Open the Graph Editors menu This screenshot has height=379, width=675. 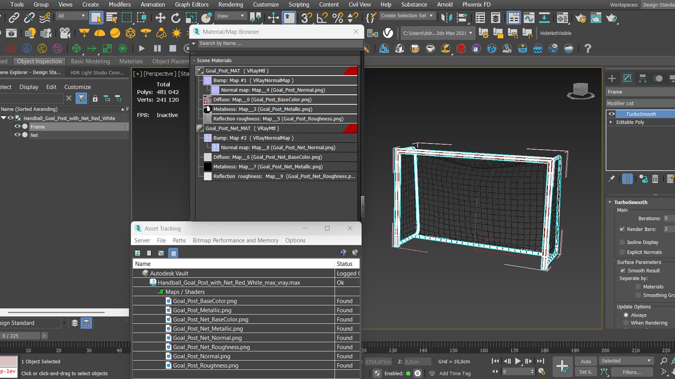coord(192,5)
